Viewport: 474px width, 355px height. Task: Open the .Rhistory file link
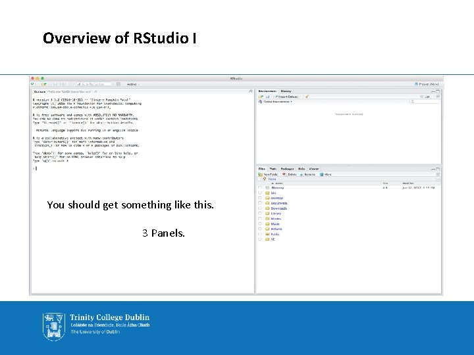278,188
